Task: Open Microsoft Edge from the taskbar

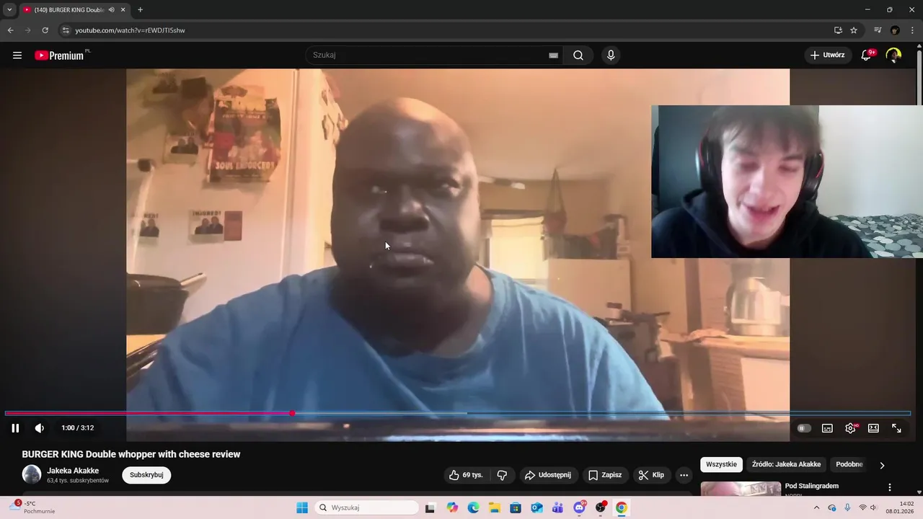Action: pos(473,507)
